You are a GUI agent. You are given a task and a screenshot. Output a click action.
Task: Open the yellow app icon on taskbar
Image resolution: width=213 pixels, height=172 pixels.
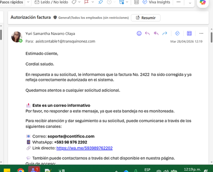[7, 170]
